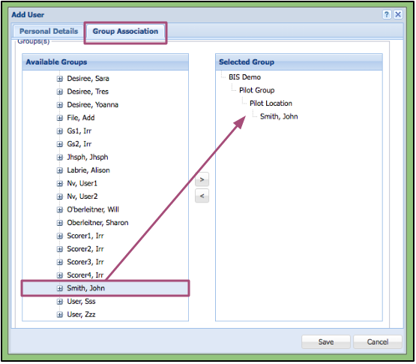Remove group with the < arrow button
Screen dimensions: 416x364
(x=202, y=196)
